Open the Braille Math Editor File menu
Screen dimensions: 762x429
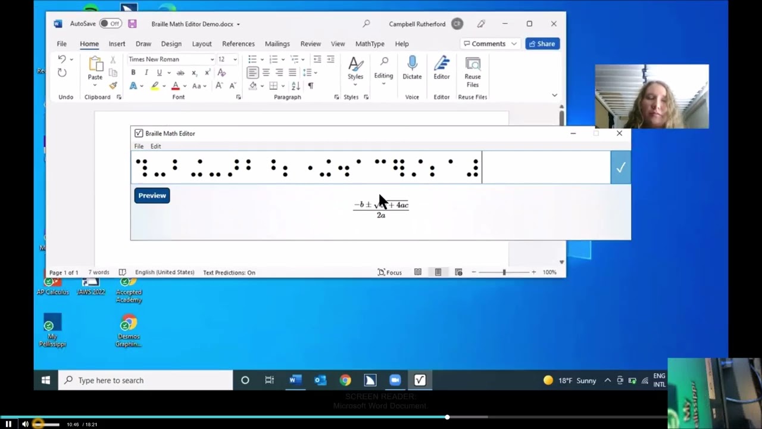click(139, 146)
